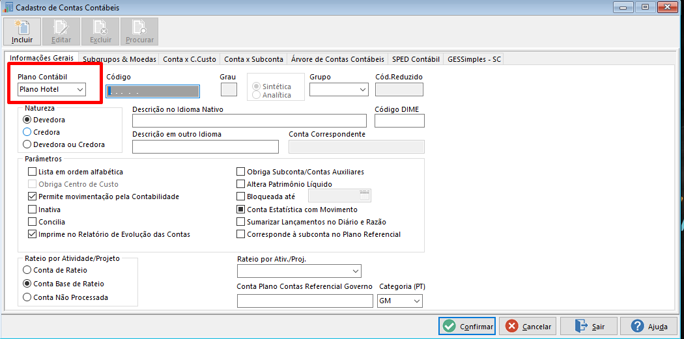Screen dimensions: 684x339
Task: Focus the Descrição no Idioma Nativo field
Action: click(249, 120)
